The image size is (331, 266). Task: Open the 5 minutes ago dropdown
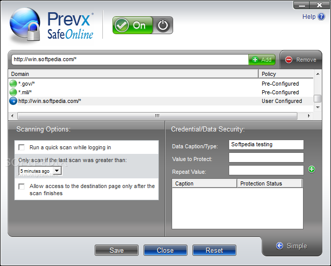click(57, 171)
